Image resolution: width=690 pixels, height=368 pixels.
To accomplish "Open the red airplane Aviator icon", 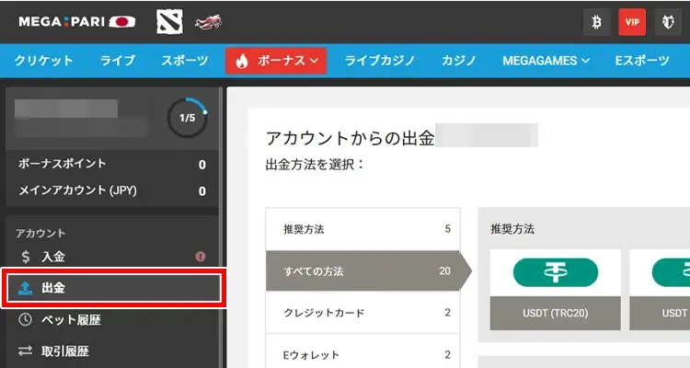I will pyautogui.click(x=209, y=21).
